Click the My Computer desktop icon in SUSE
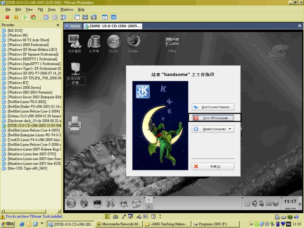304x228 pixels. point(74,44)
